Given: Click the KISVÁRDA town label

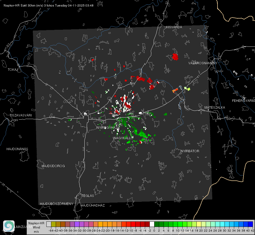Looking at the screenshot, I should [174, 27].
